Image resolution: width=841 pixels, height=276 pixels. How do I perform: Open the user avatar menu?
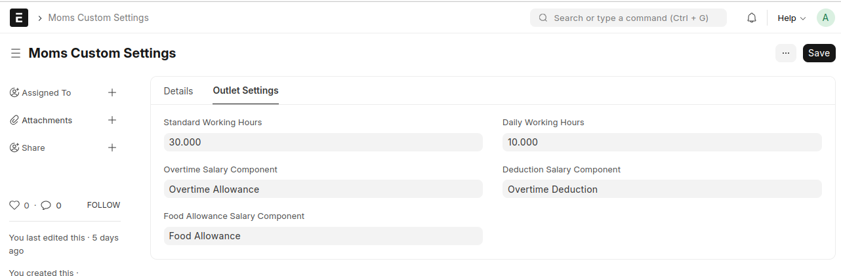pos(825,18)
